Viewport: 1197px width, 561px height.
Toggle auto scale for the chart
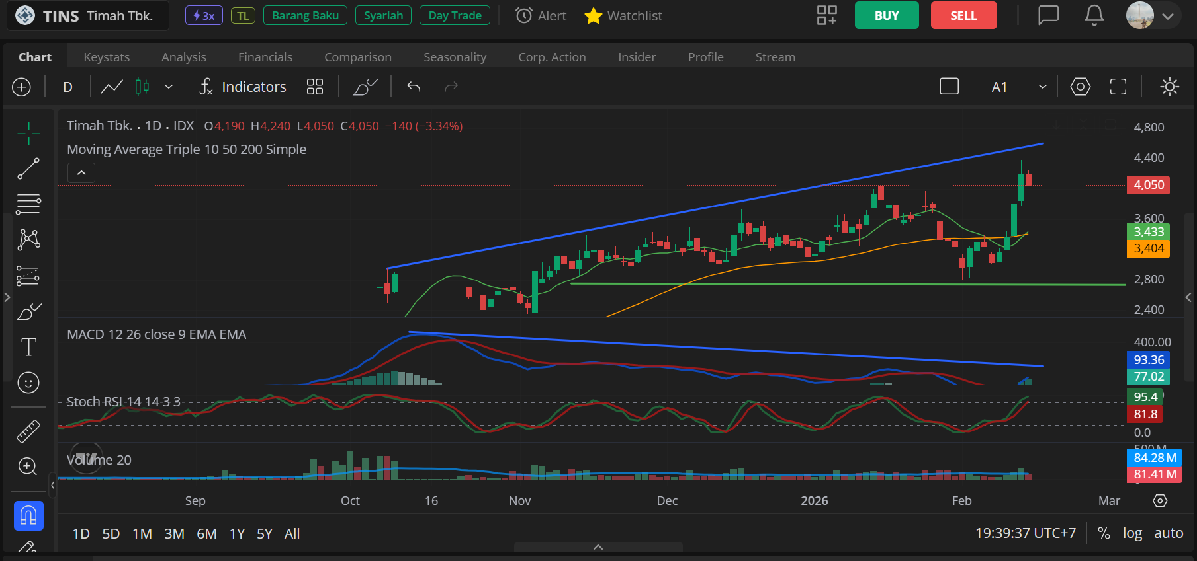click(1169, 533)
